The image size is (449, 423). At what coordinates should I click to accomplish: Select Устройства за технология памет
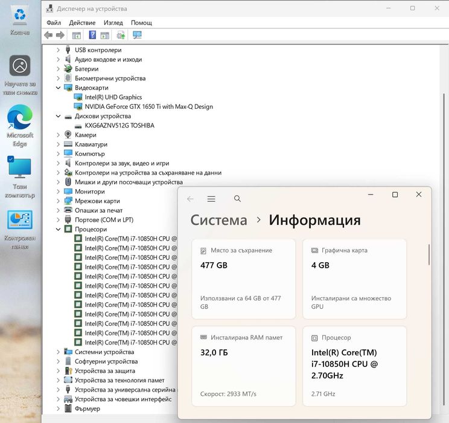[119, 380]
